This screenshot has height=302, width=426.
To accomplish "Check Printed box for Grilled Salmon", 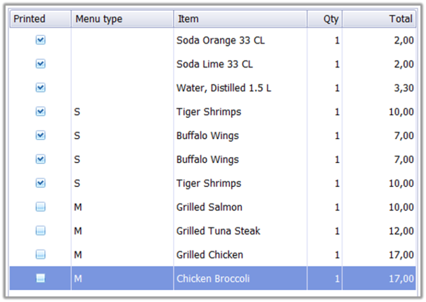I will [40, 207].
